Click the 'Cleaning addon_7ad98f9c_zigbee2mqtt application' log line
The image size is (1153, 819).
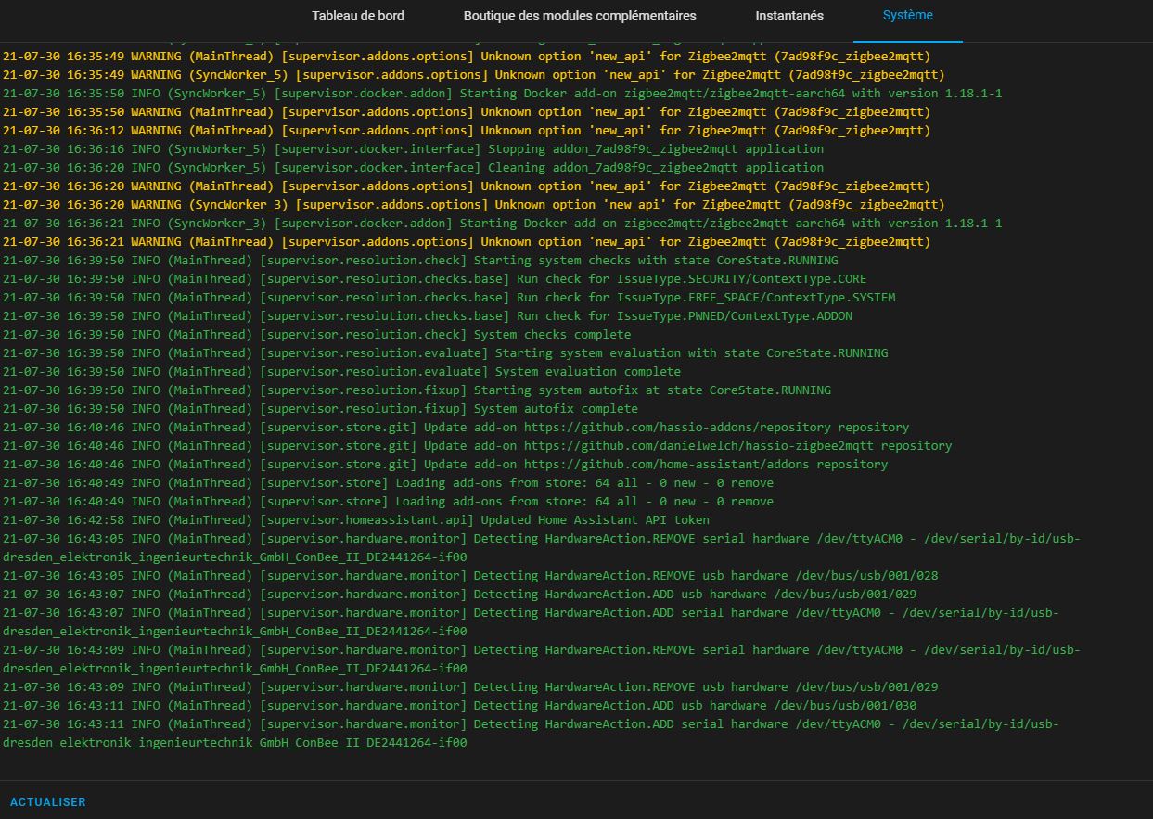tap(655, 168)
